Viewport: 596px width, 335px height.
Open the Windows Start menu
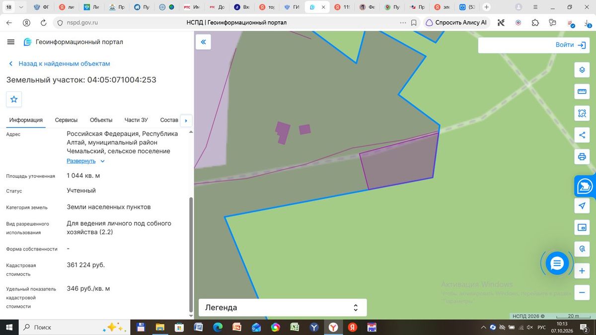coord(9,328)
